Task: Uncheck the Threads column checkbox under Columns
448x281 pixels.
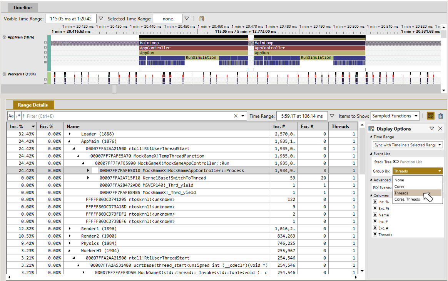Action: point(375,234)
